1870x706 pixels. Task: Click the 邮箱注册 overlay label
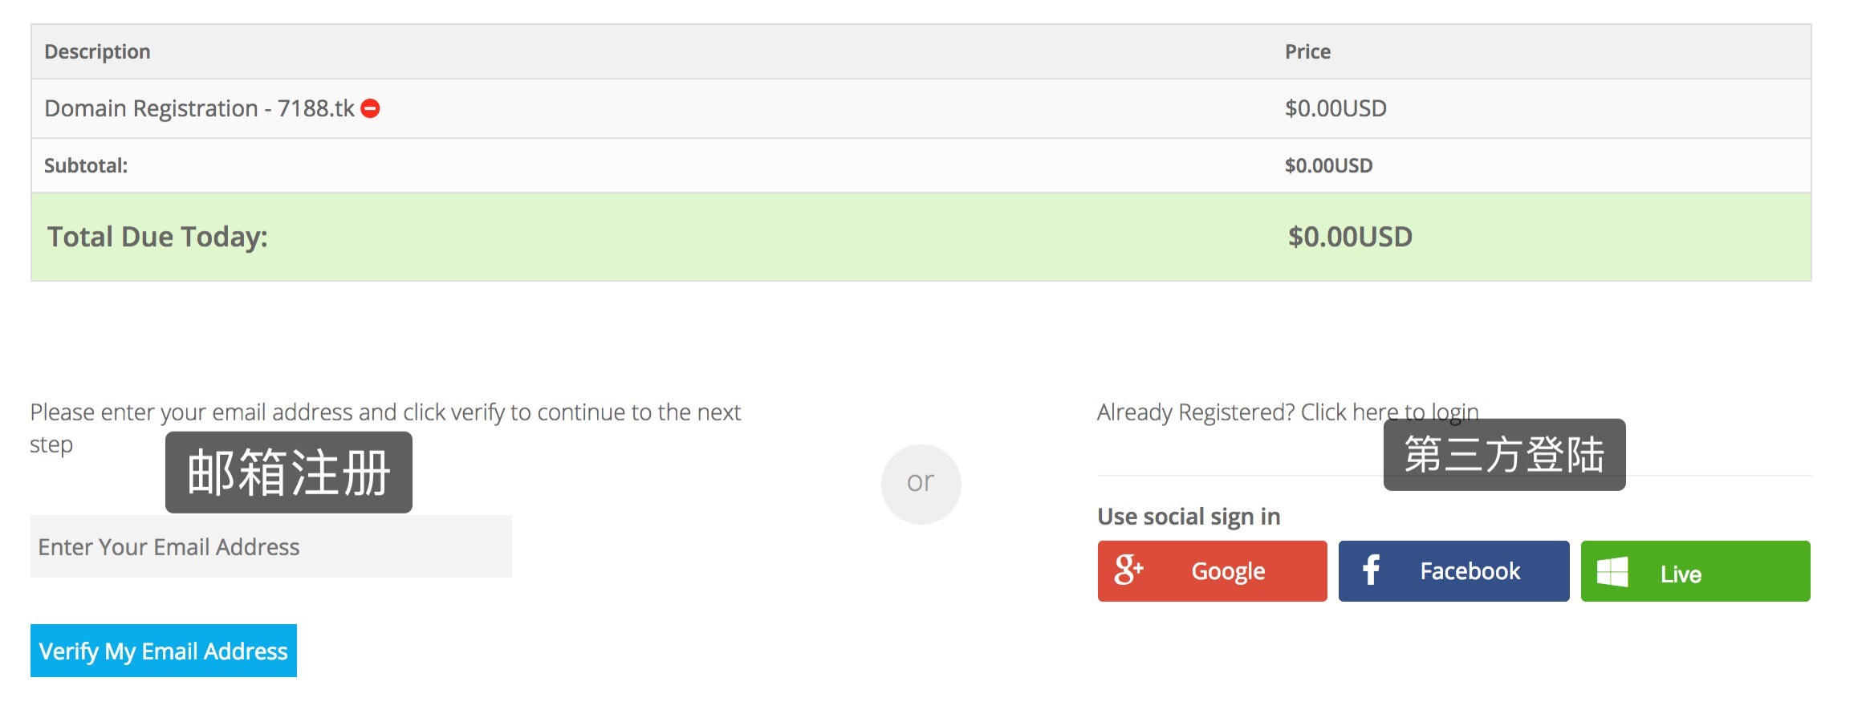(x=289, y=473)
